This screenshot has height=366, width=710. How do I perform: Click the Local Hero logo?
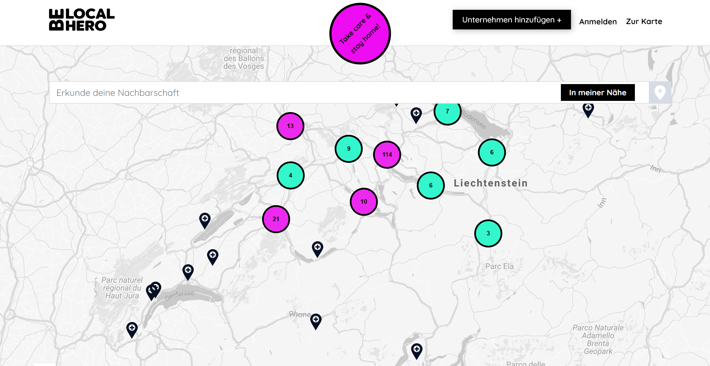pos(82,20)
